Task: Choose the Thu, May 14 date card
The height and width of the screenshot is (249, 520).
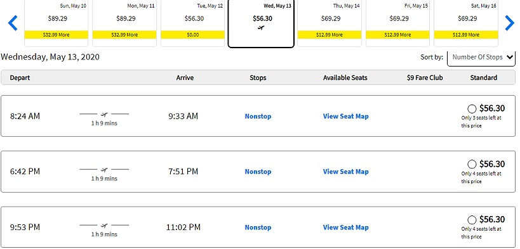Action: (x=330, y=23)
